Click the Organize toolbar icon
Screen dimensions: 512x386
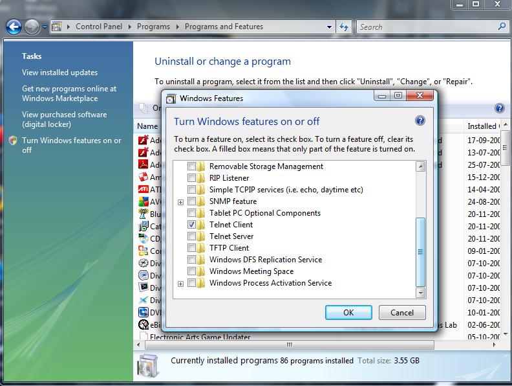click(144, 108)
